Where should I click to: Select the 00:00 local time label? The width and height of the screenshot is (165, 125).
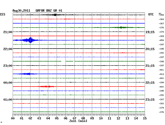pos(8,83)
